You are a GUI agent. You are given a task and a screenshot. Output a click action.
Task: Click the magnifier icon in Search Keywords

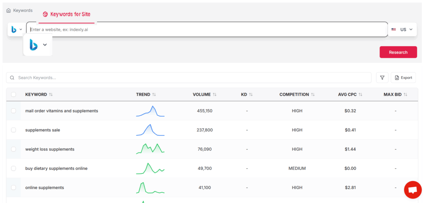12,78
